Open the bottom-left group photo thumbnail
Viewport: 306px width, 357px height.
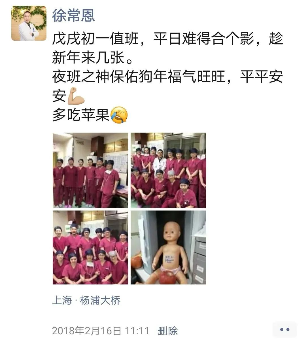pos(90,247)
